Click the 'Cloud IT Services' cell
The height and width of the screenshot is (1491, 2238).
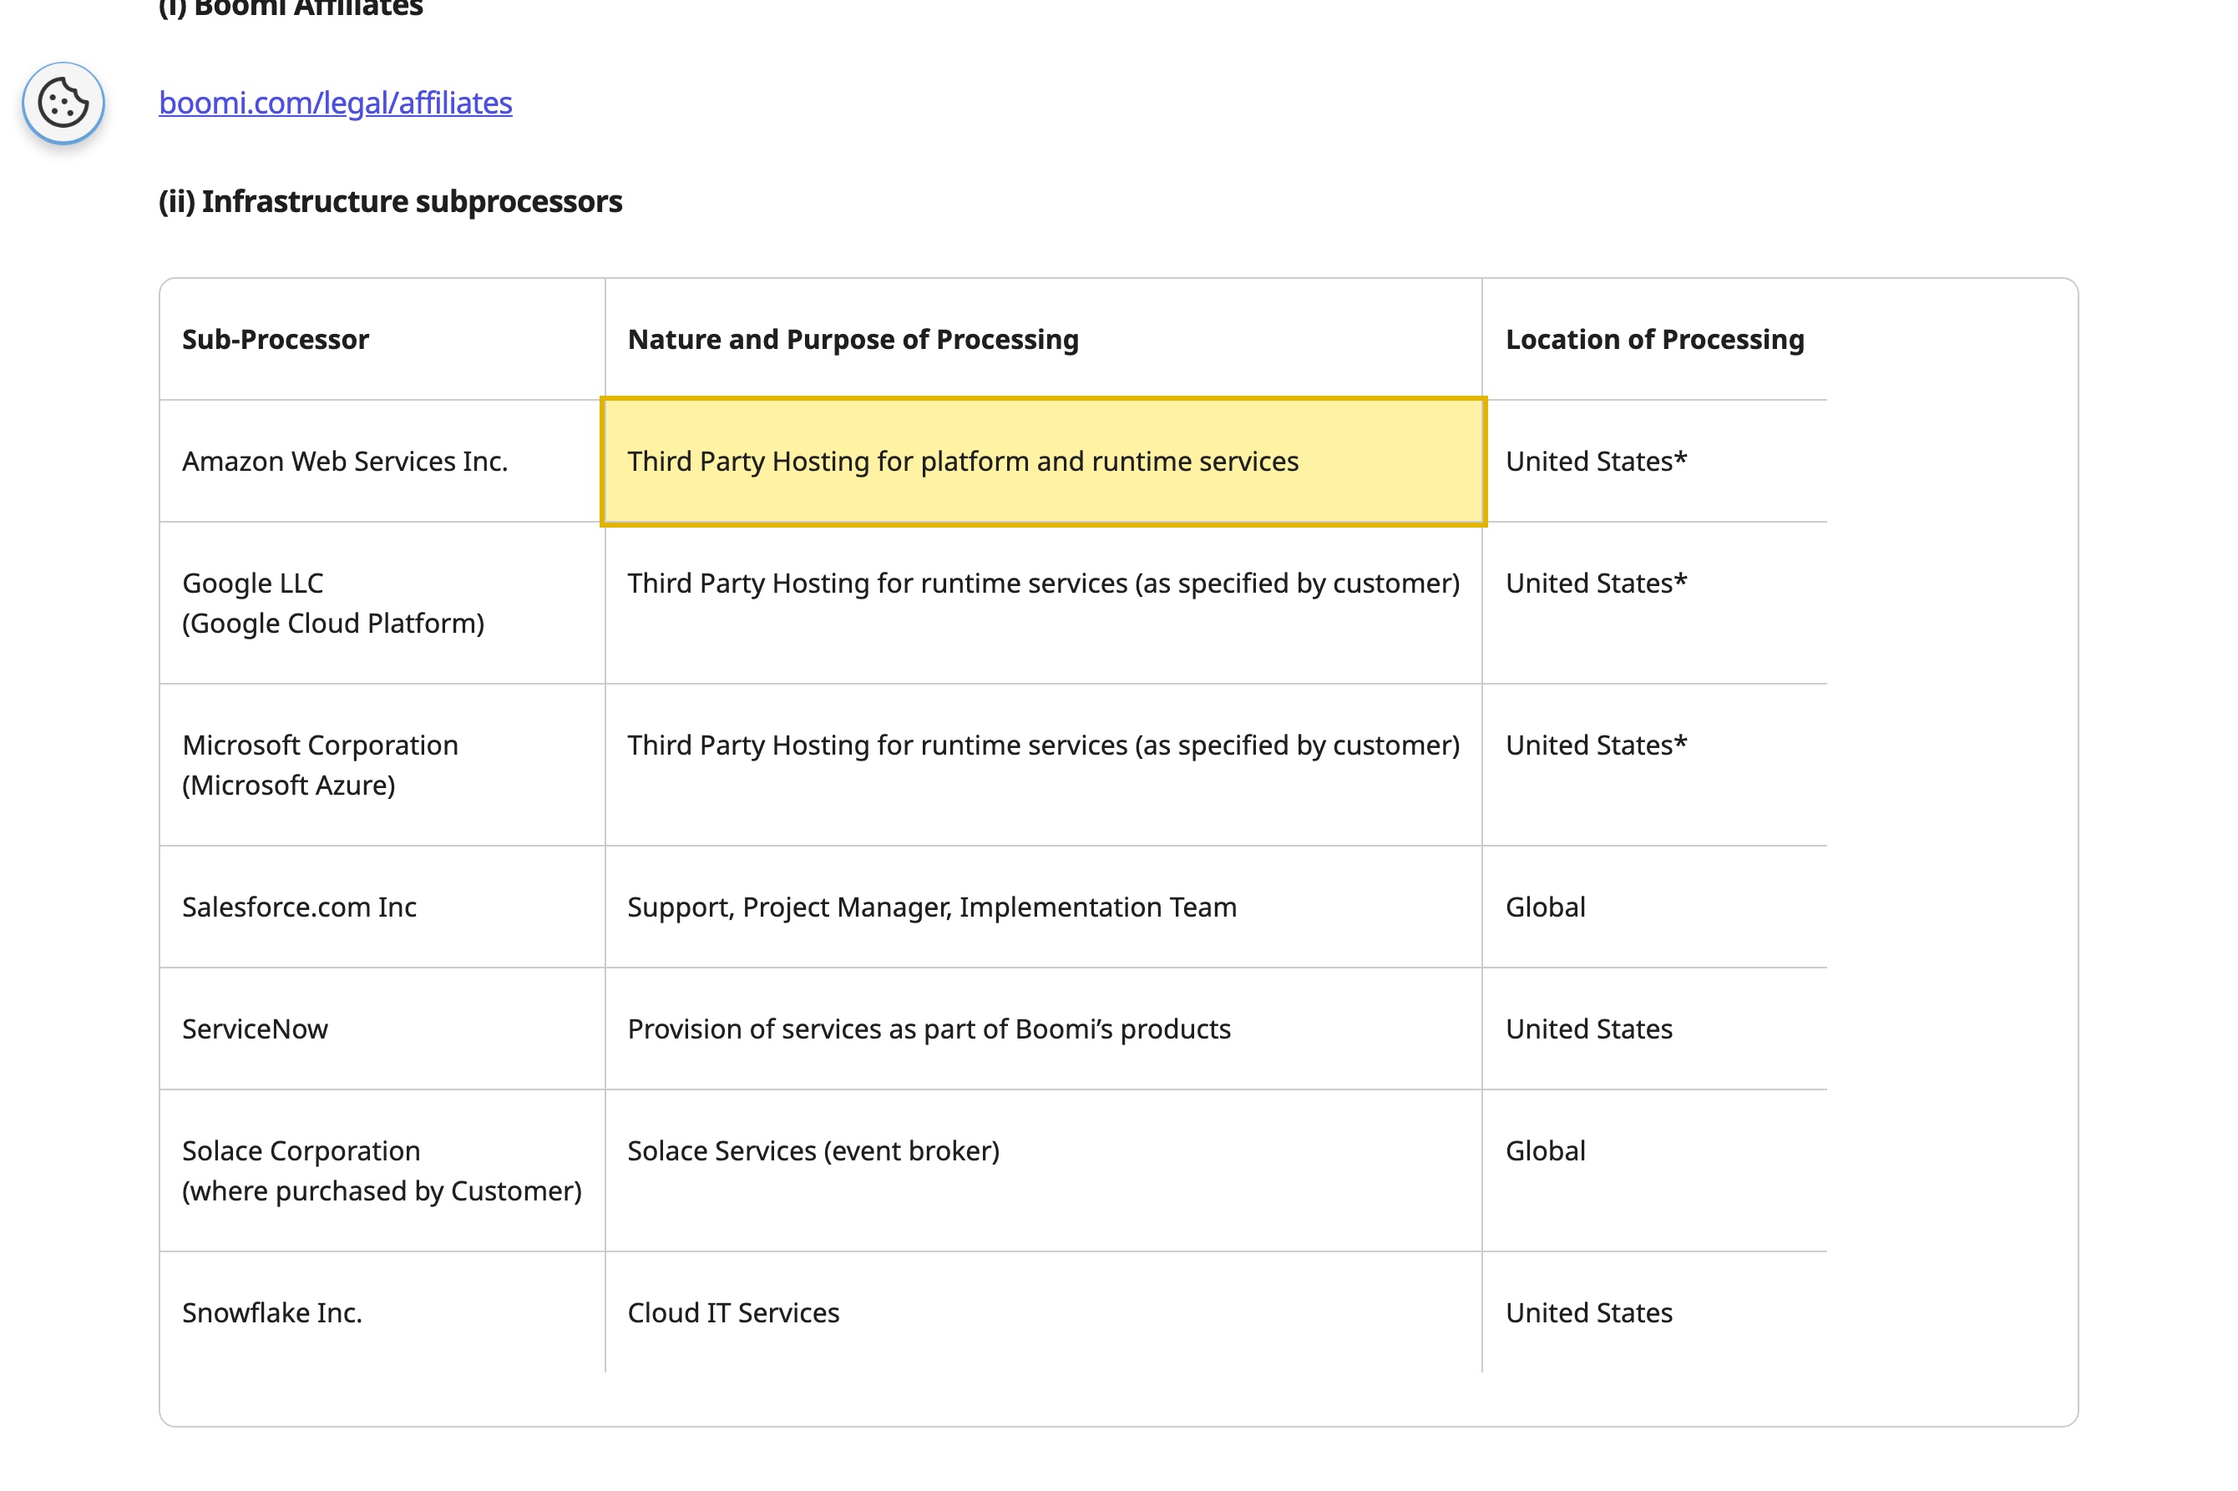point(1043,1312)
